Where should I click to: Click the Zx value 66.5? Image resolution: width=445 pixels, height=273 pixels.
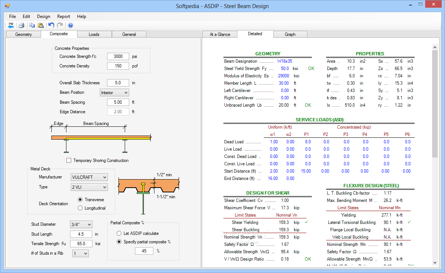pyautogui.click(x=398, y=69)
